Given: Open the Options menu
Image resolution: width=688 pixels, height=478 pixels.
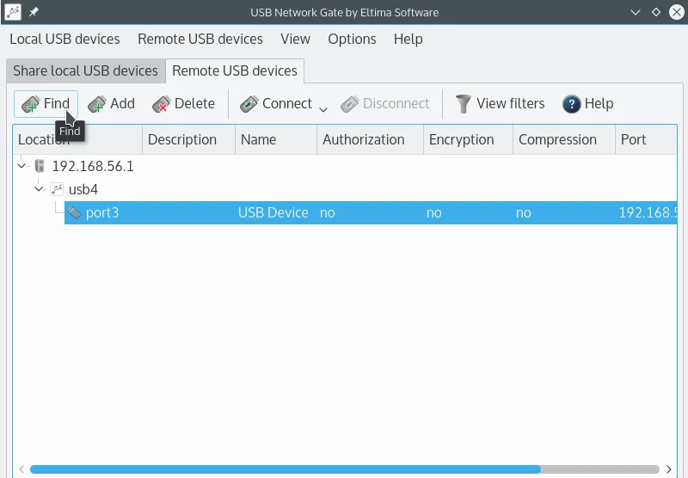Looking at the screenshot, I should point(352,39).
